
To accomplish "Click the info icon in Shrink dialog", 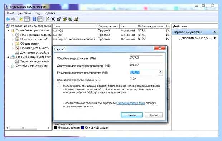I will tap(59, 86).
